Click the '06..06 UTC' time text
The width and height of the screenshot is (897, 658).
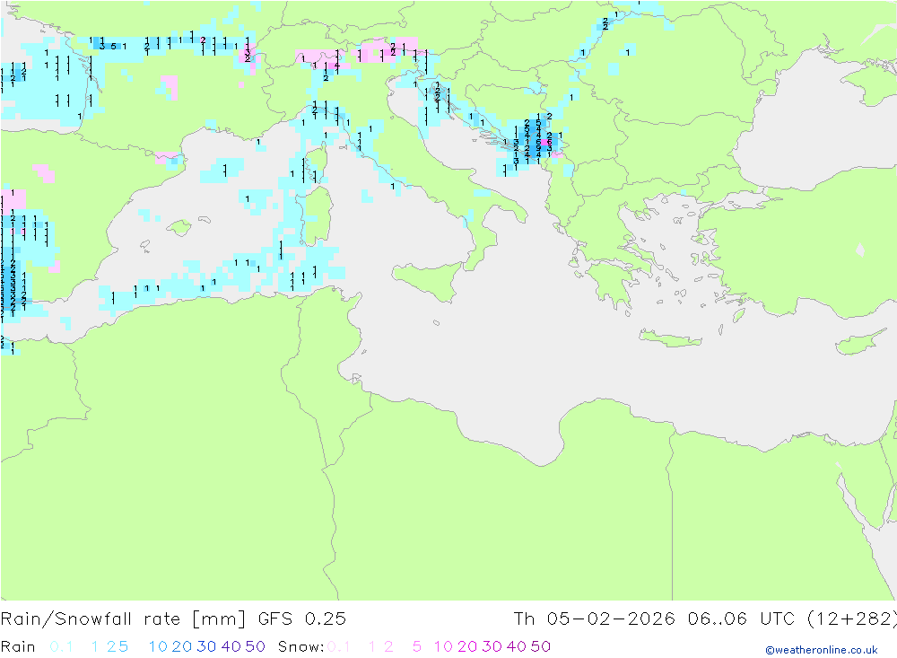coord(741,619)
